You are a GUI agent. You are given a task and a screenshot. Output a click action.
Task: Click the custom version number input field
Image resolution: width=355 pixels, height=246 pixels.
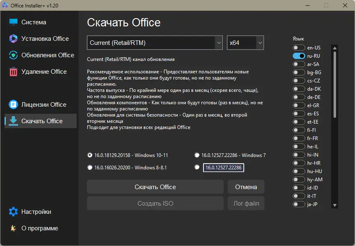click(x=224, y=168)
